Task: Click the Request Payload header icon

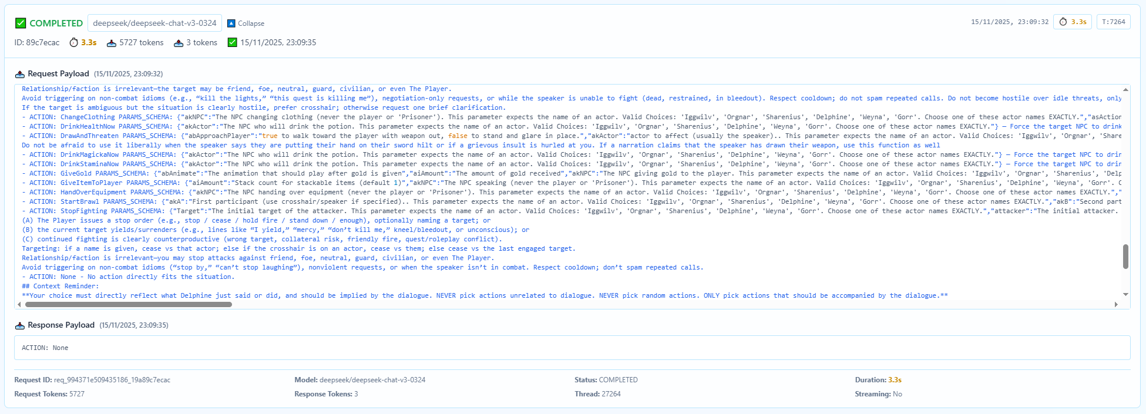Action: 19,74
